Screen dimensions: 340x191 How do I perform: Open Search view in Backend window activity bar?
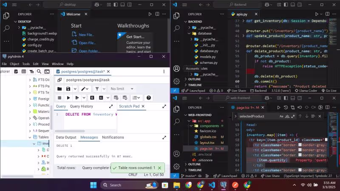177,28
